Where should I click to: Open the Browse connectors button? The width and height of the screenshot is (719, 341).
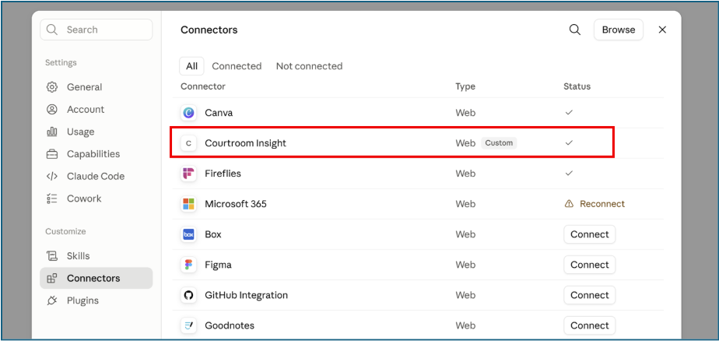(619, 30)
